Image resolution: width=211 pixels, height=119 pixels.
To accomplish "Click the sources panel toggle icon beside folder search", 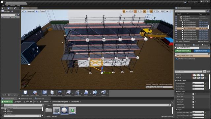I will tap(2, 105).
